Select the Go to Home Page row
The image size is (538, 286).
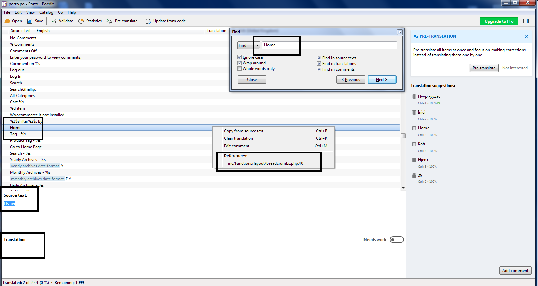click(x=201, y=147)
